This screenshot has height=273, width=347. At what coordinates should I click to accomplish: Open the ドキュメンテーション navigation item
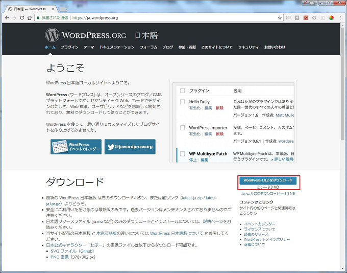[x=117, y=47]
